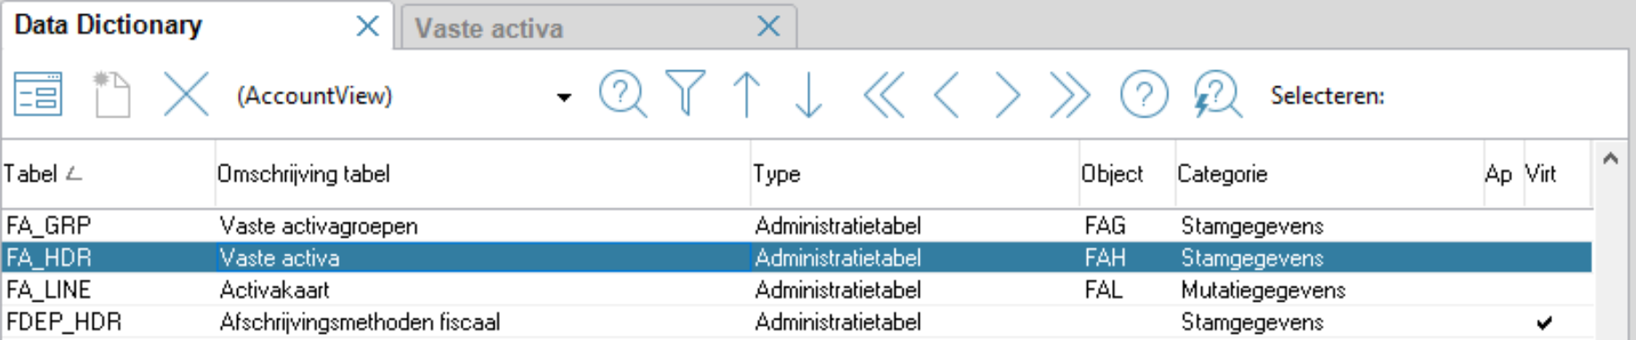Click the up arrow sort icon
Screen dimensions: 1636x340
click(747, 94)
